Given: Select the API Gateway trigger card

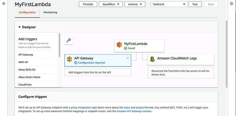Looking at the screenshot, I should (x=98, y=60).
